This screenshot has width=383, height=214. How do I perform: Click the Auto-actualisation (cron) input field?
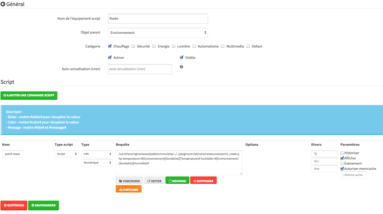coord(140,69)
